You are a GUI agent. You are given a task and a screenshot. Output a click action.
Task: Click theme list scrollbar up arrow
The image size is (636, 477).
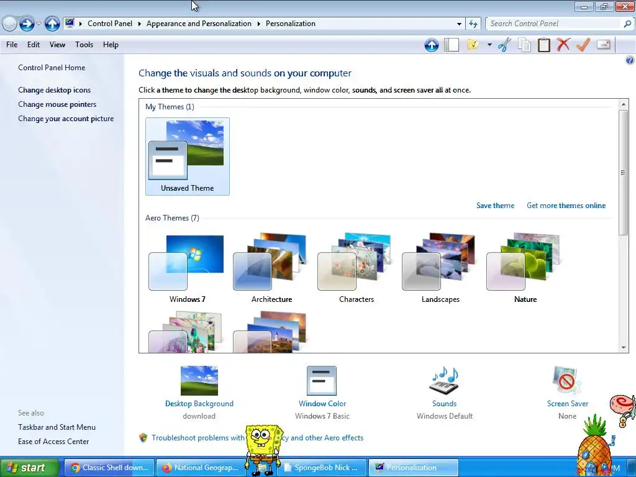click(624, 104)
